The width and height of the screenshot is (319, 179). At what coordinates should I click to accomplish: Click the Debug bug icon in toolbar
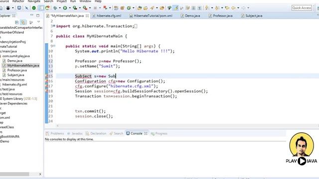55,8
